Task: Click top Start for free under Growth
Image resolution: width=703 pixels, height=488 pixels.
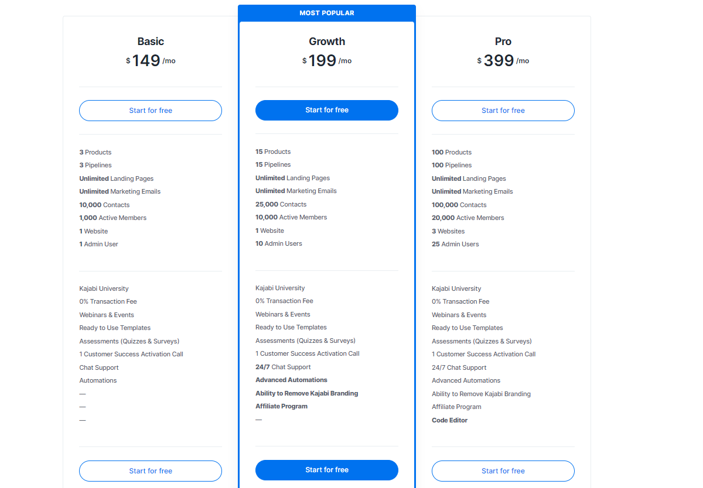Action: 327,110
